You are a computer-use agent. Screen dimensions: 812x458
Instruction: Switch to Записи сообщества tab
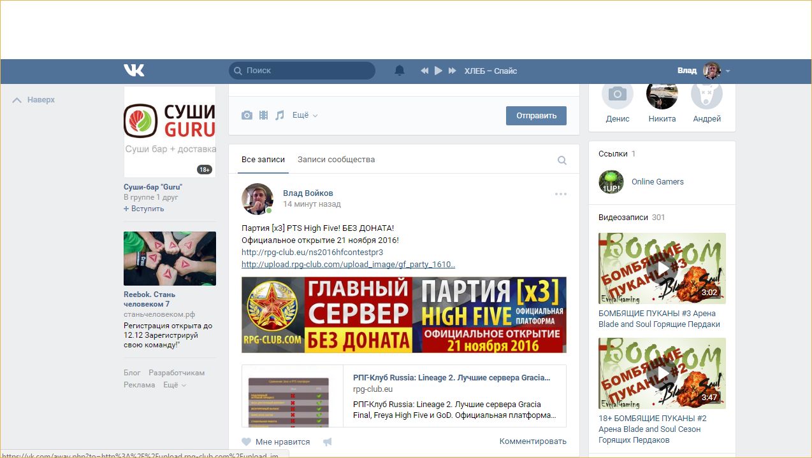click(x=336, y=160)
